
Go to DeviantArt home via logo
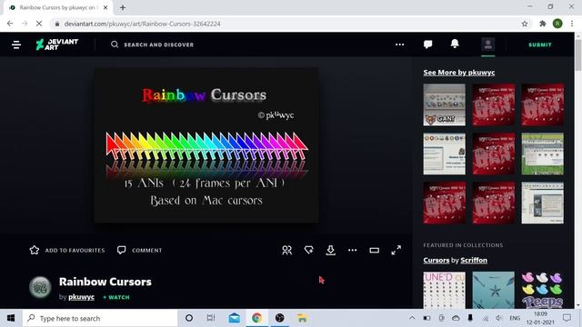56,45
